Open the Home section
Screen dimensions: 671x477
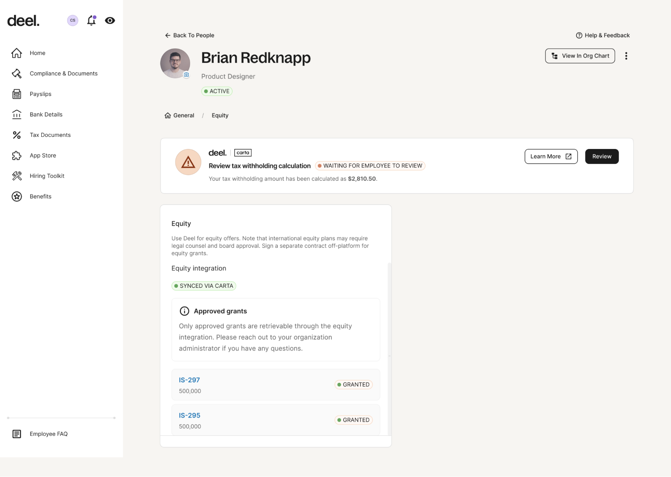37,53
